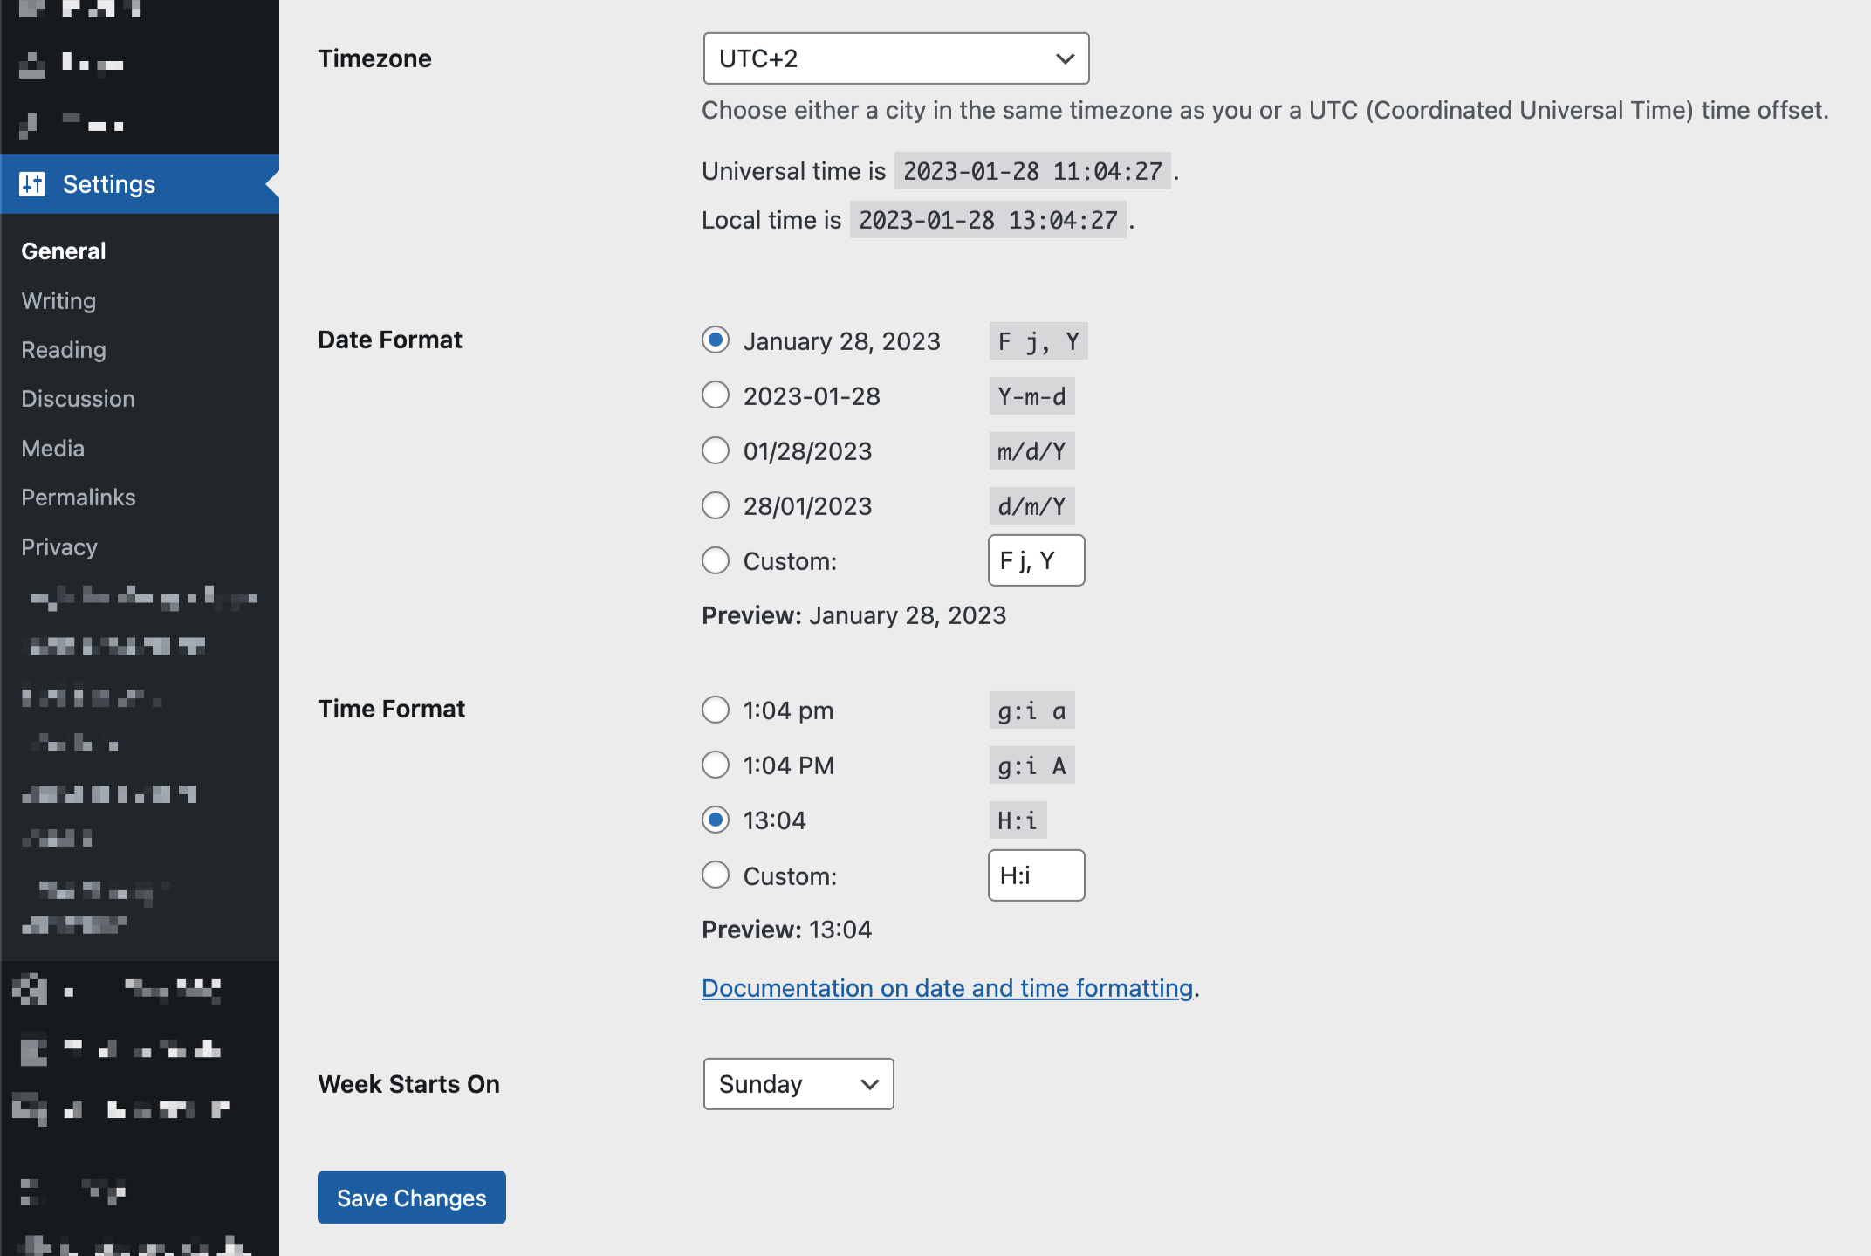Image resolution: width=1871 pixels, height=1256 pixels.
Task: Select the Custom date format radio button
Action: 713,559
